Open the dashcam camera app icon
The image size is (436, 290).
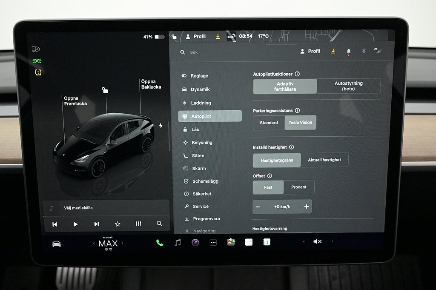[195, 243]
